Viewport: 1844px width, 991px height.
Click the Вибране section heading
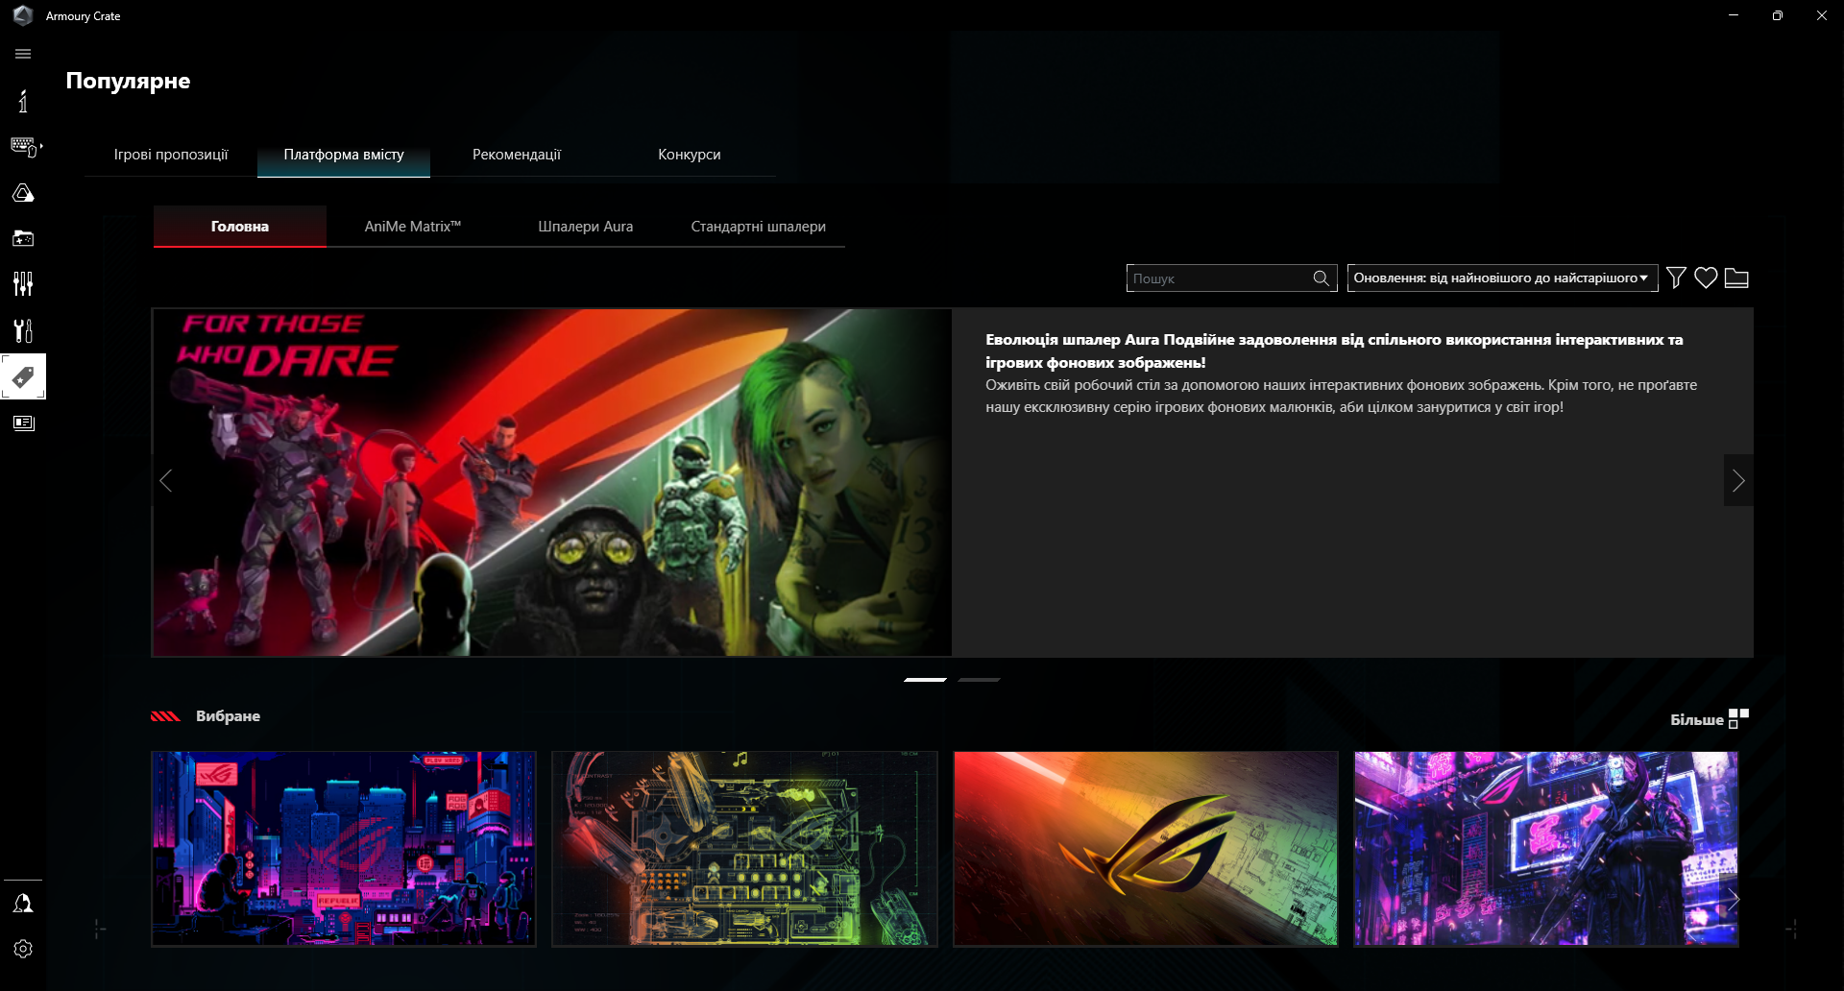[228, 716]
